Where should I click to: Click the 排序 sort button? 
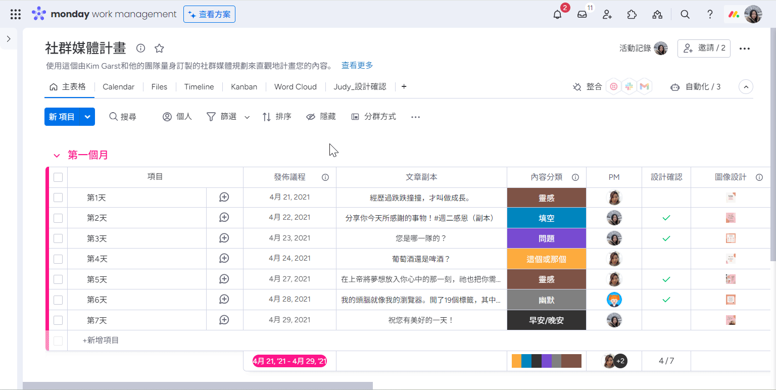coord(277,117)
